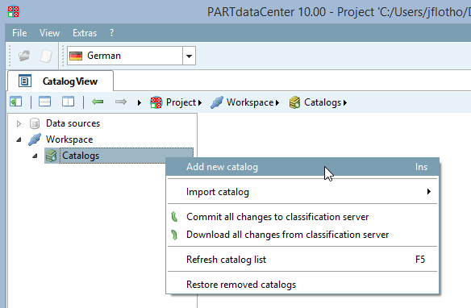Open the Import catalog submenu
Screen dimensions: 471x308
302,192
